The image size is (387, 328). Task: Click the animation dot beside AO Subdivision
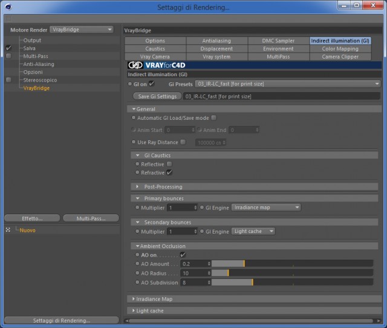click(x=137, y=282)
